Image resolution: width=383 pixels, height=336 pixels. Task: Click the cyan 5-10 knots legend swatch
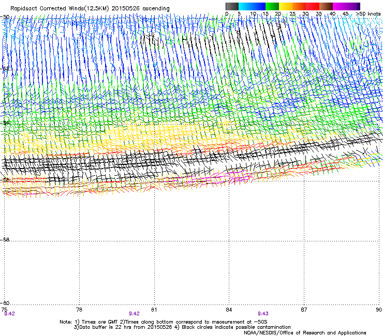245,6
